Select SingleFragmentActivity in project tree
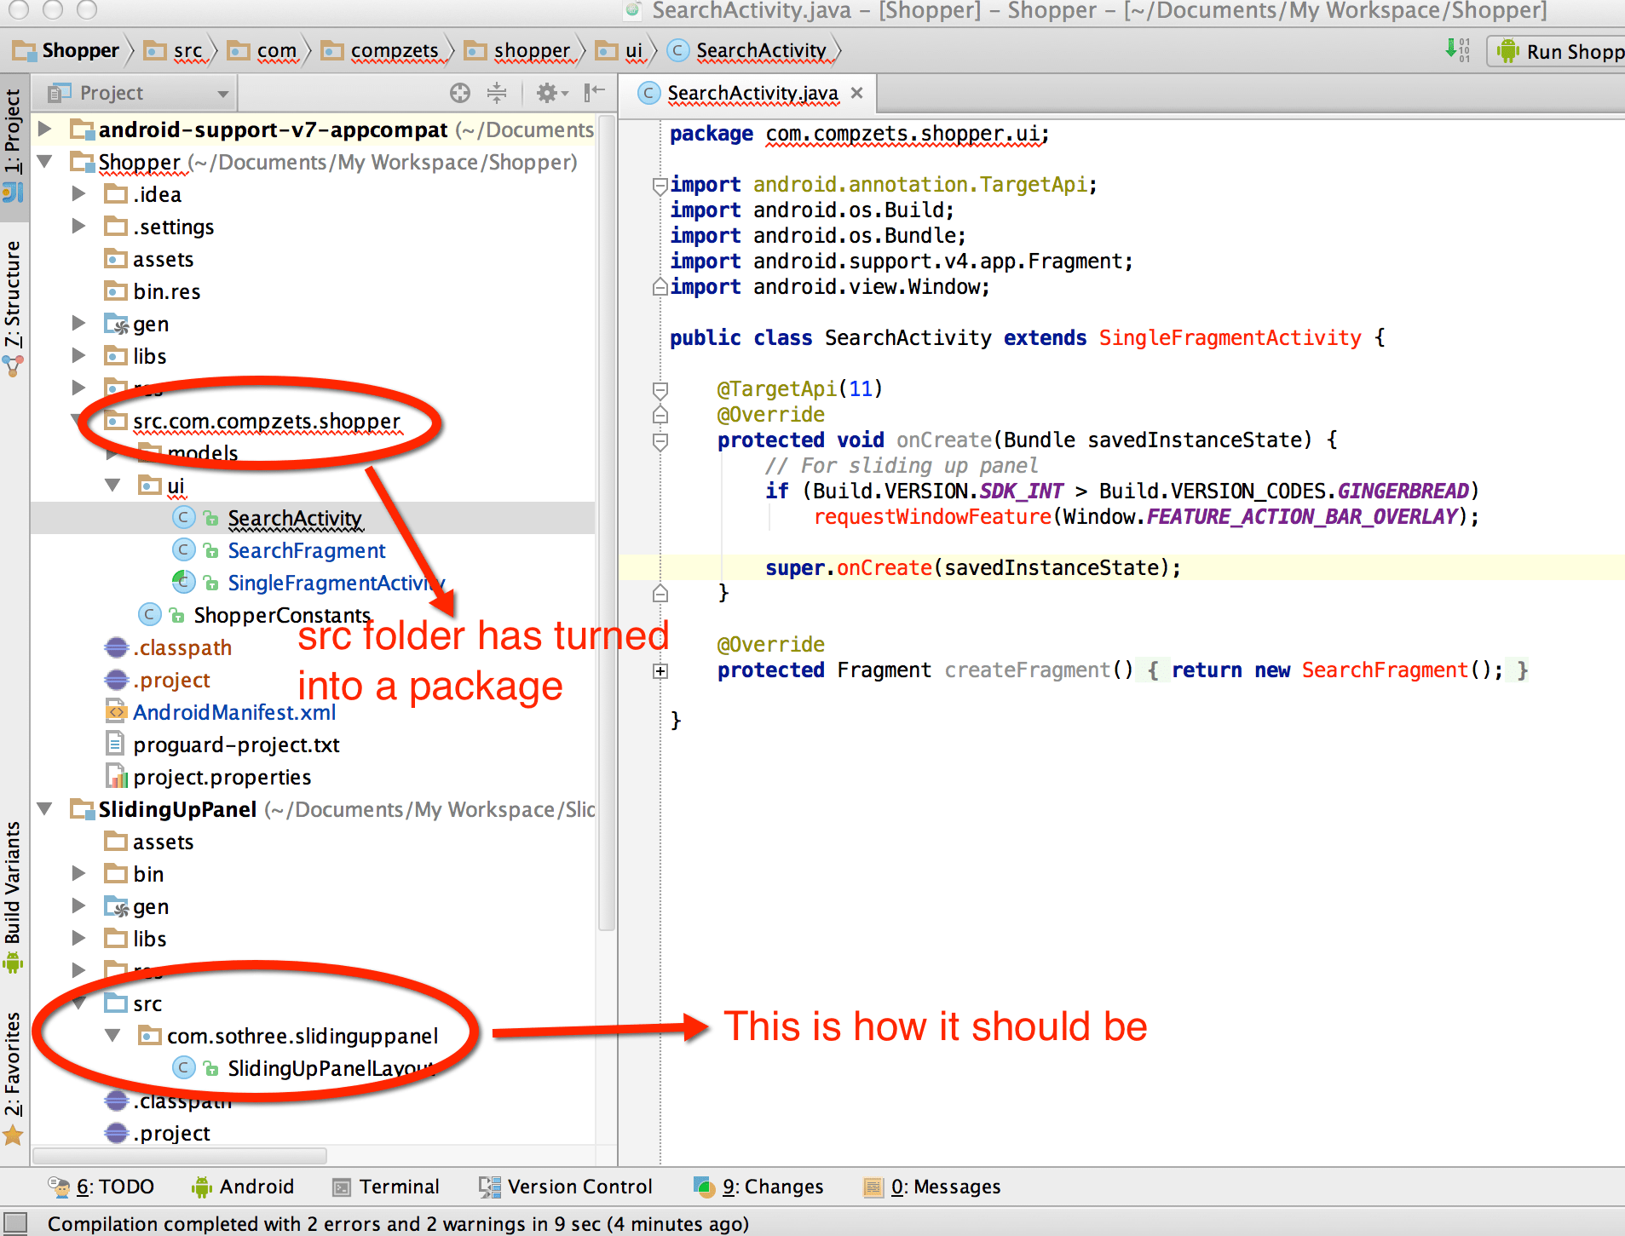The image size is (1625, 1236). coord(336,583)
